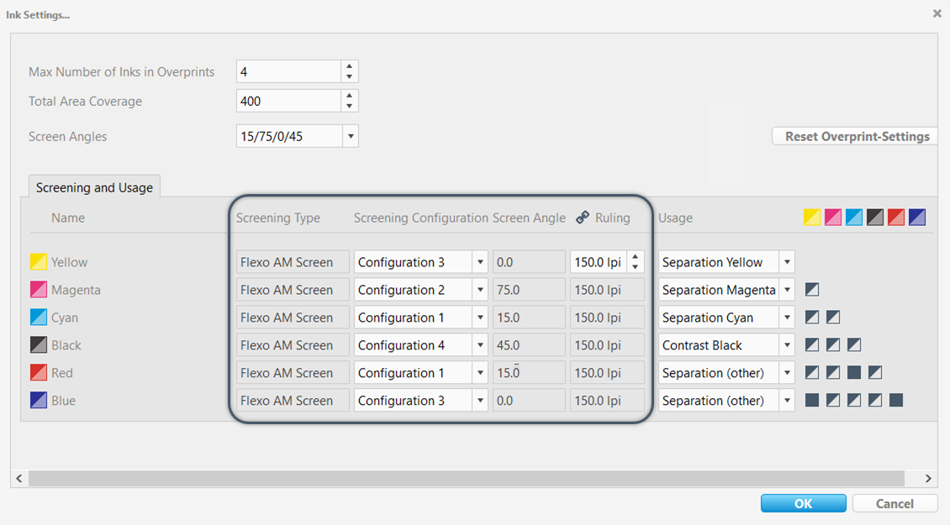
Task: Select the Red ink icon in the Name column
Action: pyautogui.click(x=38, y=372)
